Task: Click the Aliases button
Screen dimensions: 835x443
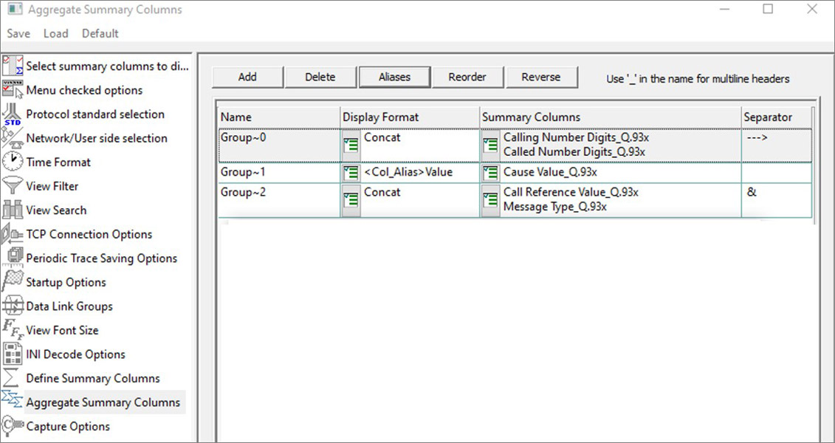Action: pyautogui.click(x=394, y=78)
